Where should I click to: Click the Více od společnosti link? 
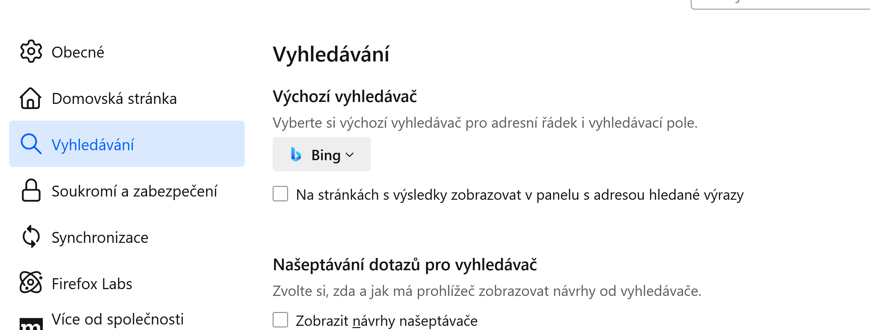coord(117,319)
